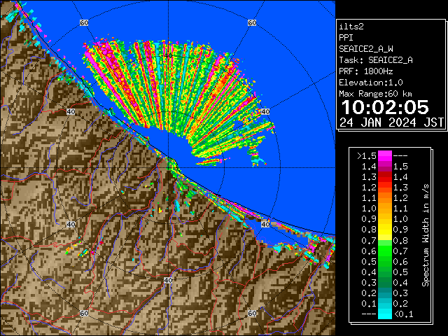Click the '0.2' label in right legend column

coord(400,303)
